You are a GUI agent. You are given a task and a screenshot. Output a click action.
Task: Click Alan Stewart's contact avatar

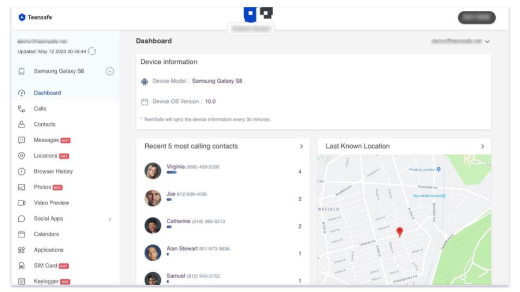[x=153, y=253]
